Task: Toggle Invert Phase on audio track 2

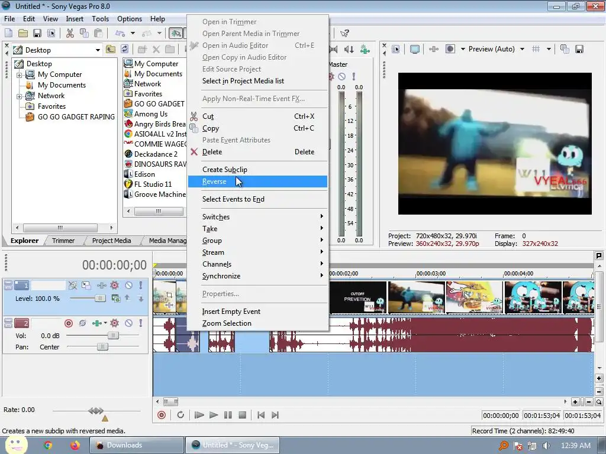Action: point(82,323)
